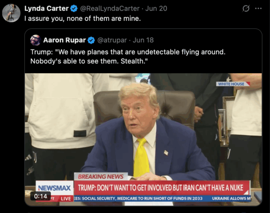Click Lynda Carter's blue verified badge
The width and height of the screenshot is (270, 213).
74,8
